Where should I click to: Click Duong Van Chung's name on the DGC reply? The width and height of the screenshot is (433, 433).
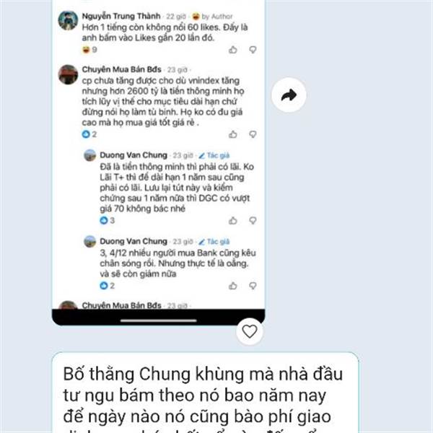click(134, 155)
